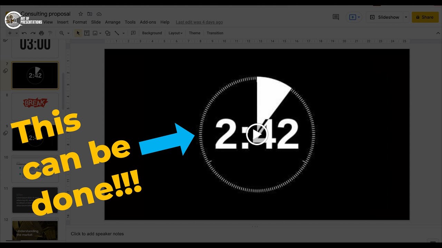Open the Background options

152,33
